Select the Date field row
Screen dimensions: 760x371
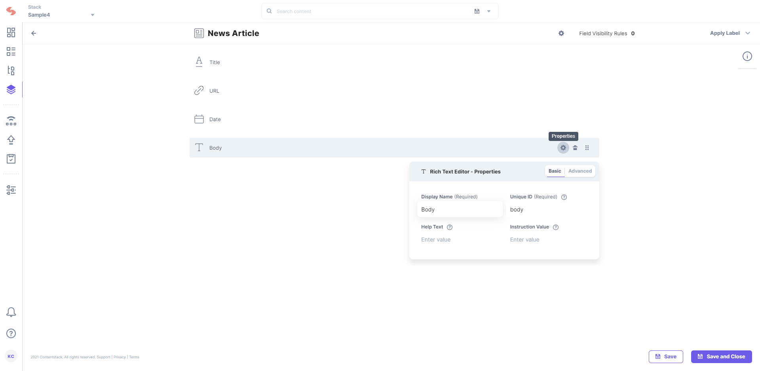[394, 119]
